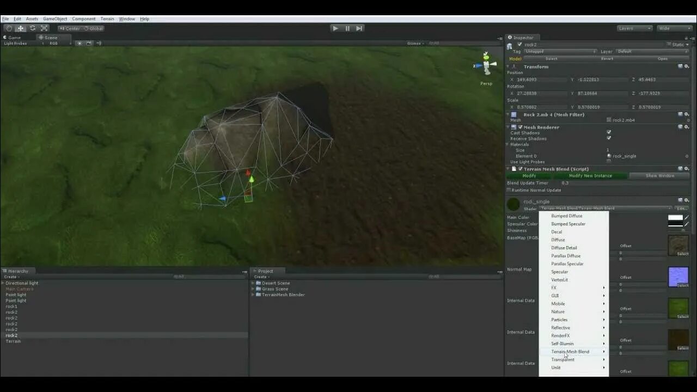
Task: Enable Runtime Normal Update checkbox
Action: (x=509, y=190)
